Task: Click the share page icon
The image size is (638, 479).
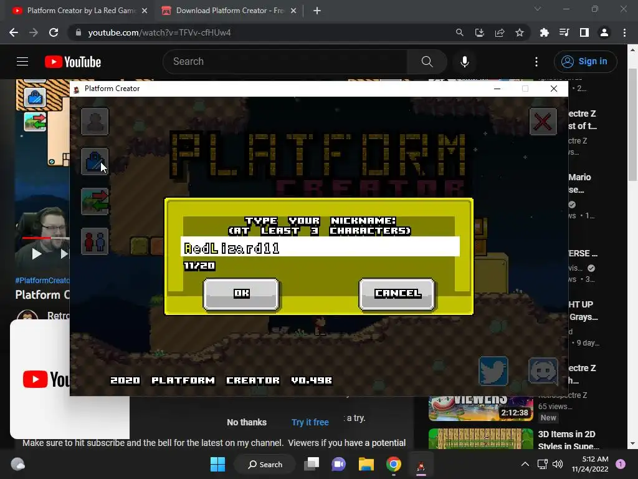Action: pos(500,32)
